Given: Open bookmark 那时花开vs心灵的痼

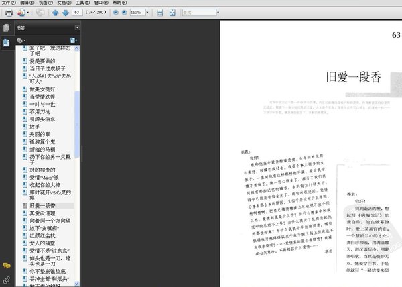Looking at the screenshot, I should (50, 195).
